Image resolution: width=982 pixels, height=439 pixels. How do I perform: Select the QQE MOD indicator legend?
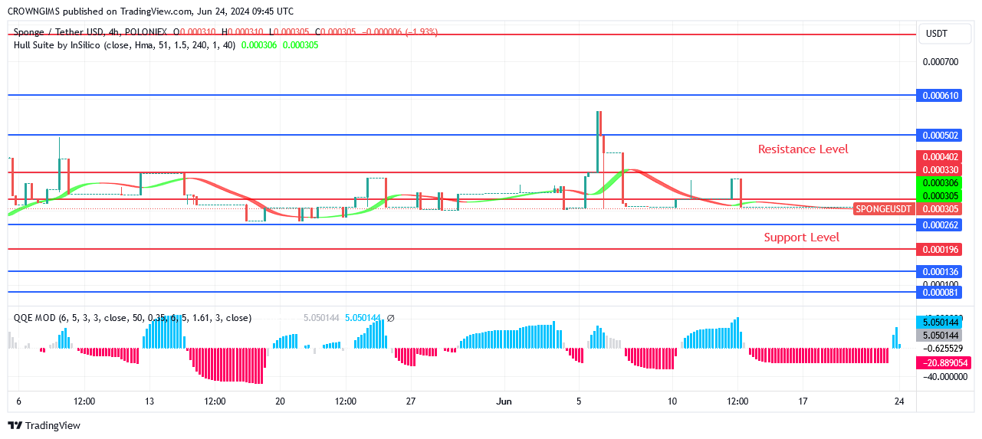(132, 318)
